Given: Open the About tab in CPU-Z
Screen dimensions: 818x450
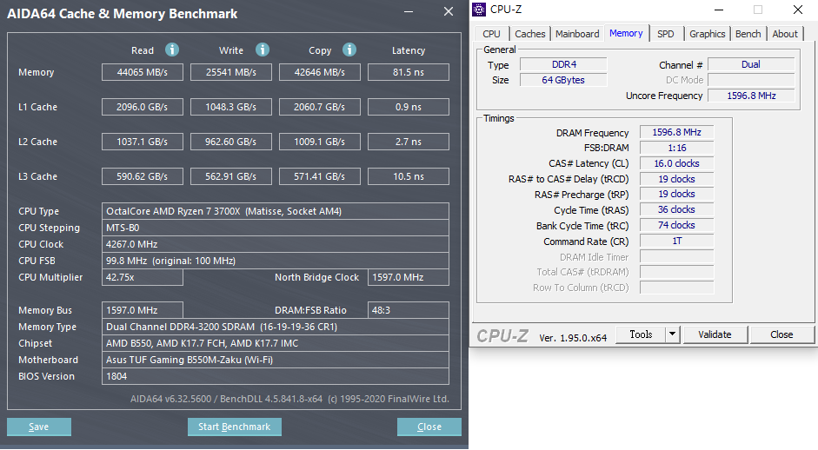Looking at the screenshot, I should pos(785,34).
